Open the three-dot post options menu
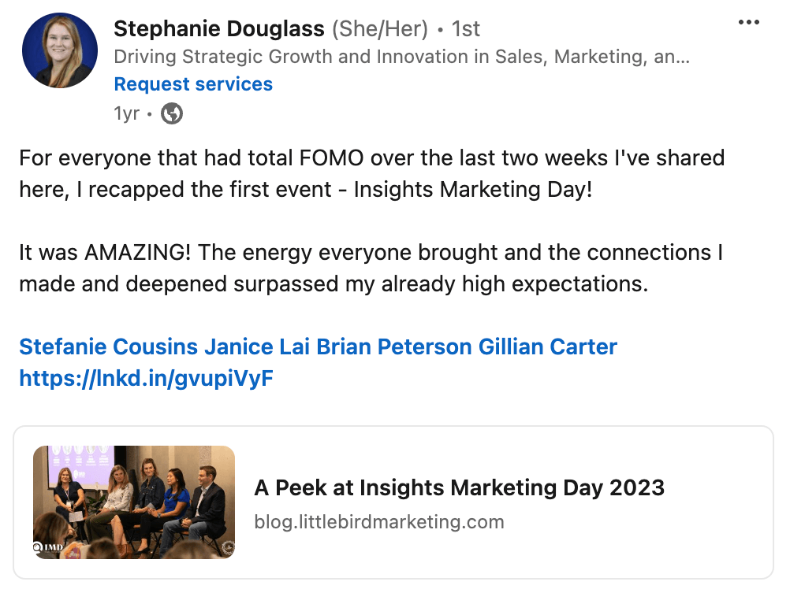The height and width of the screenshot is (589, 790). (748, 22)
